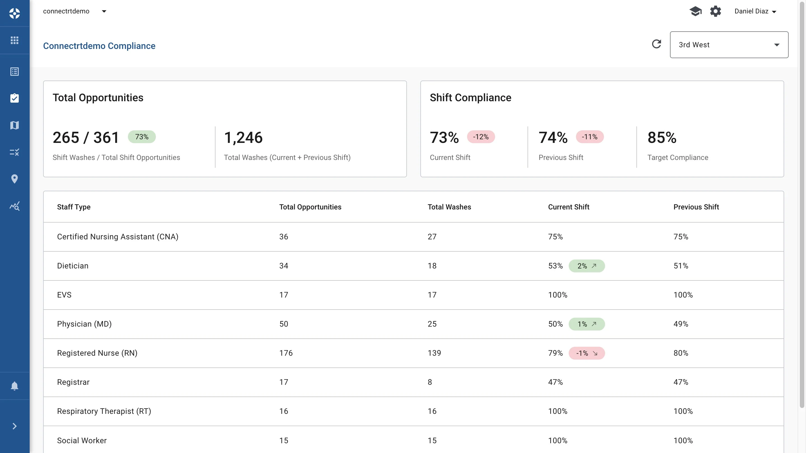Viewport: 806px width, 453px height.
Task: Click the page vertical scrollbar
Action: 802,203
